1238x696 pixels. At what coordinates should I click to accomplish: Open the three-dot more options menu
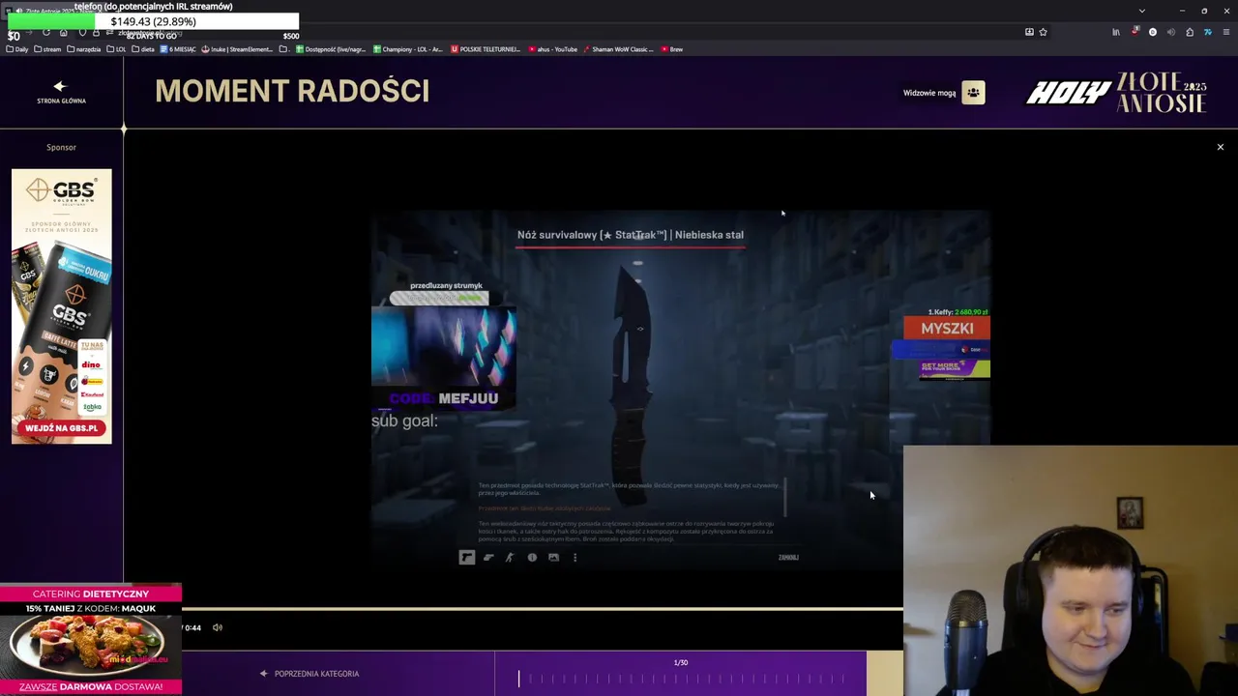[x=575, y=557]
